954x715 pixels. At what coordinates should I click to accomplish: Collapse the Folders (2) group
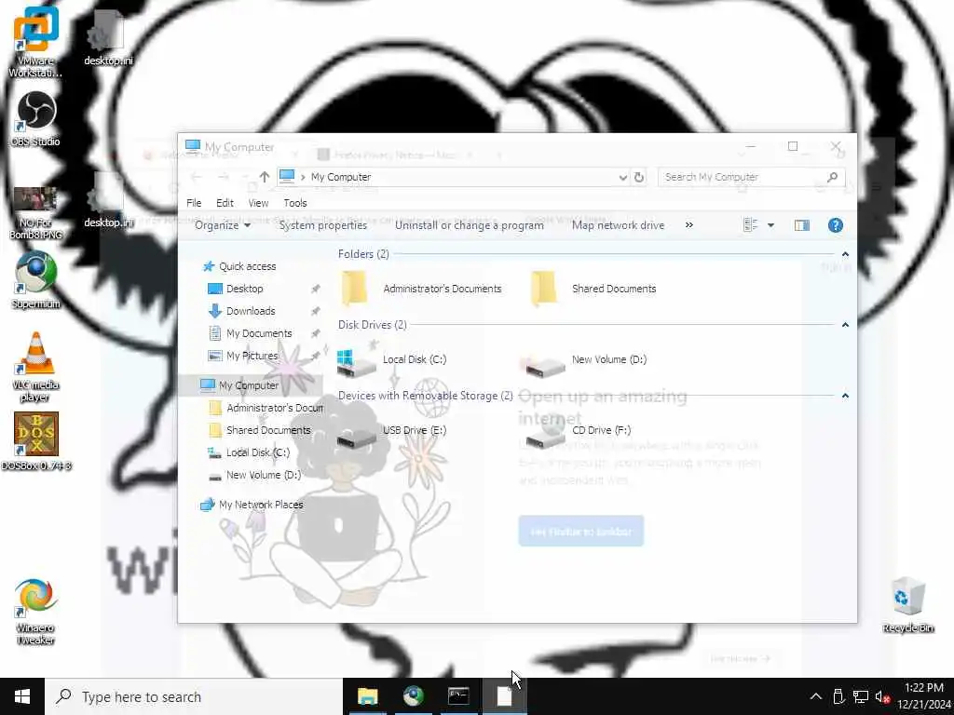(845, 254)
